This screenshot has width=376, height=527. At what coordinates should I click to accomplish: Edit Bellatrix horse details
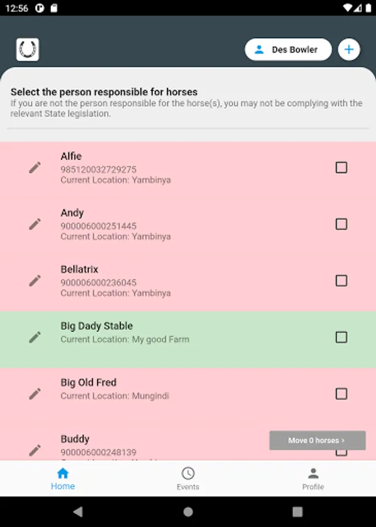(35, 281)
